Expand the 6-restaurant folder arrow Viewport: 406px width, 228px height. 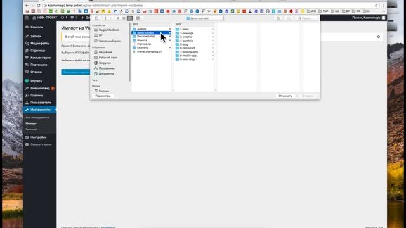click(x=213, y=48)
